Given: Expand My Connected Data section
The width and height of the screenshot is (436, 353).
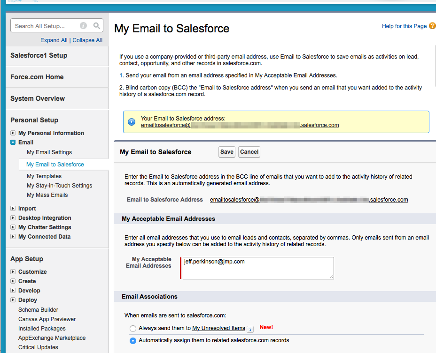Looking at the screenshot, I should 13,237.
